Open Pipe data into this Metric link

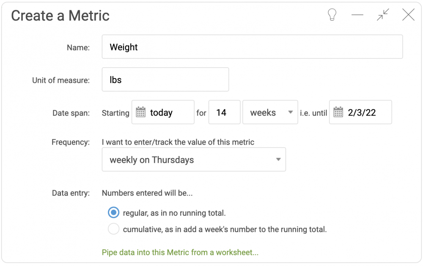(180, 252)
